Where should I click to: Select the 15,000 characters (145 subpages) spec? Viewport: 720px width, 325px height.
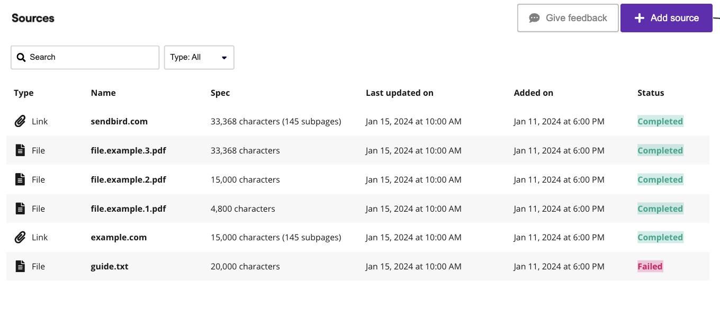(x=276, y=237)
